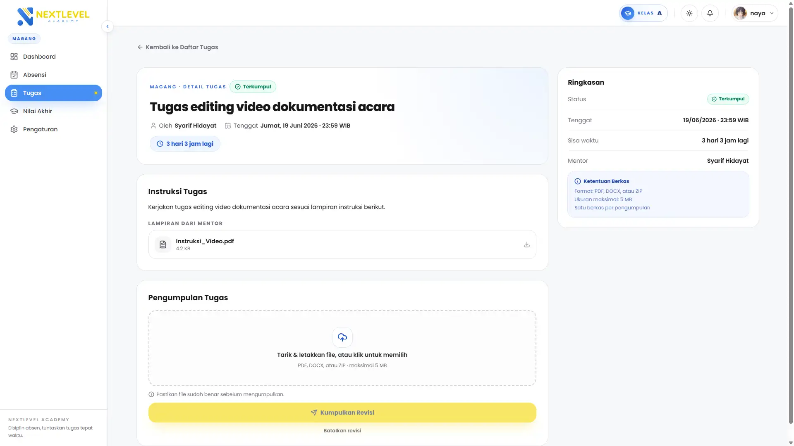Screen dimensions: 794x446
Task: Click the scrollbar down arrow
Action: pos(791,443)
